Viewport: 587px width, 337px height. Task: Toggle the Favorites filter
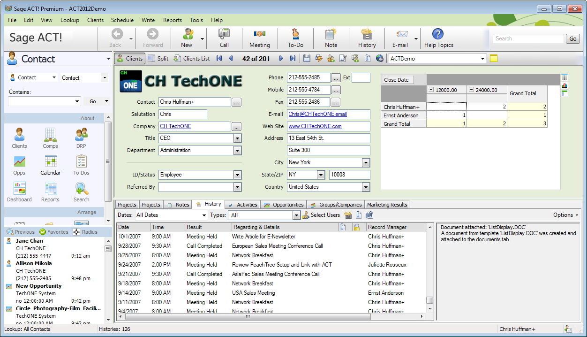pyautogui.click(x=54, y=232)
